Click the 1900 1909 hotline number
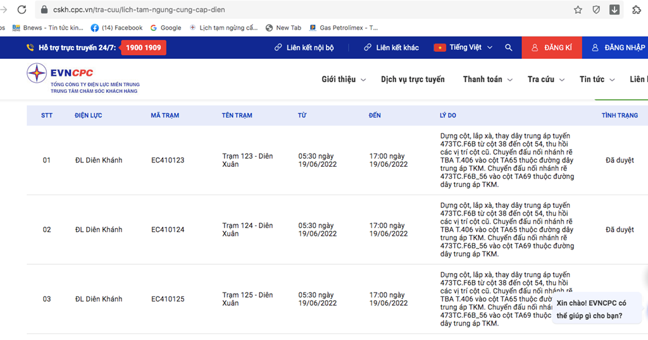Image resolution: width=648 pixels, height=340 pixels. [x=143, y=47]
